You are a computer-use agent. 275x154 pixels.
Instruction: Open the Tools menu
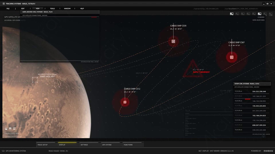point(52,9)
